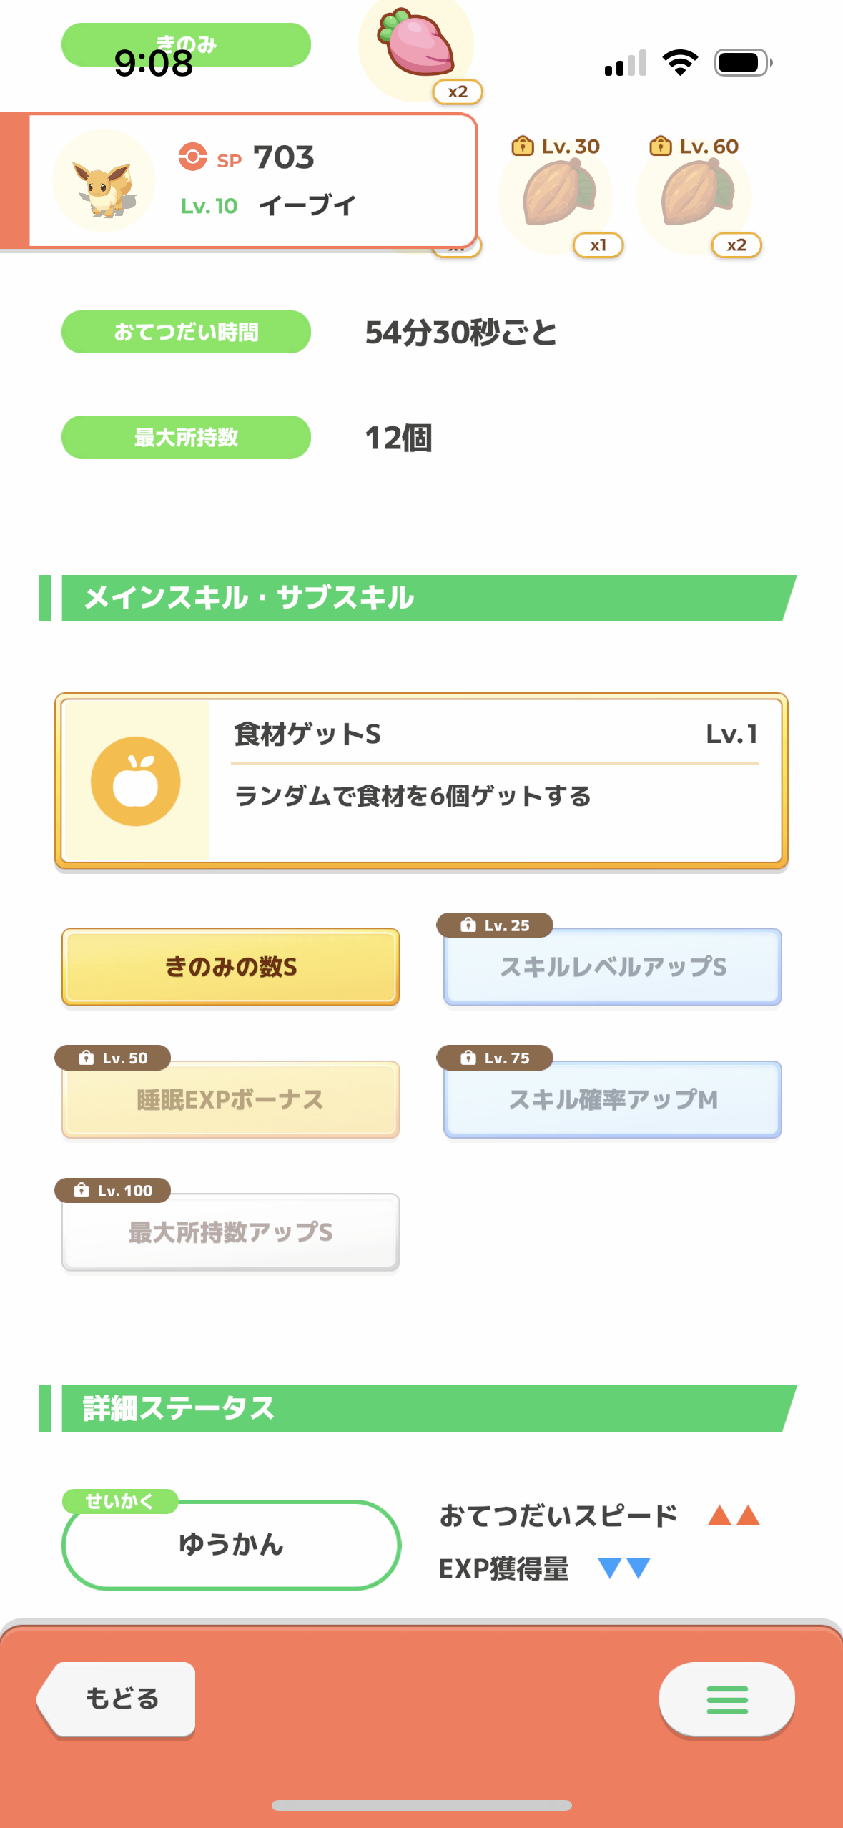The width and height of the screenshot is (843, 1828).
Task: Tap the Eevee portrait thumbnail
Action: click(x=104, y=181)
